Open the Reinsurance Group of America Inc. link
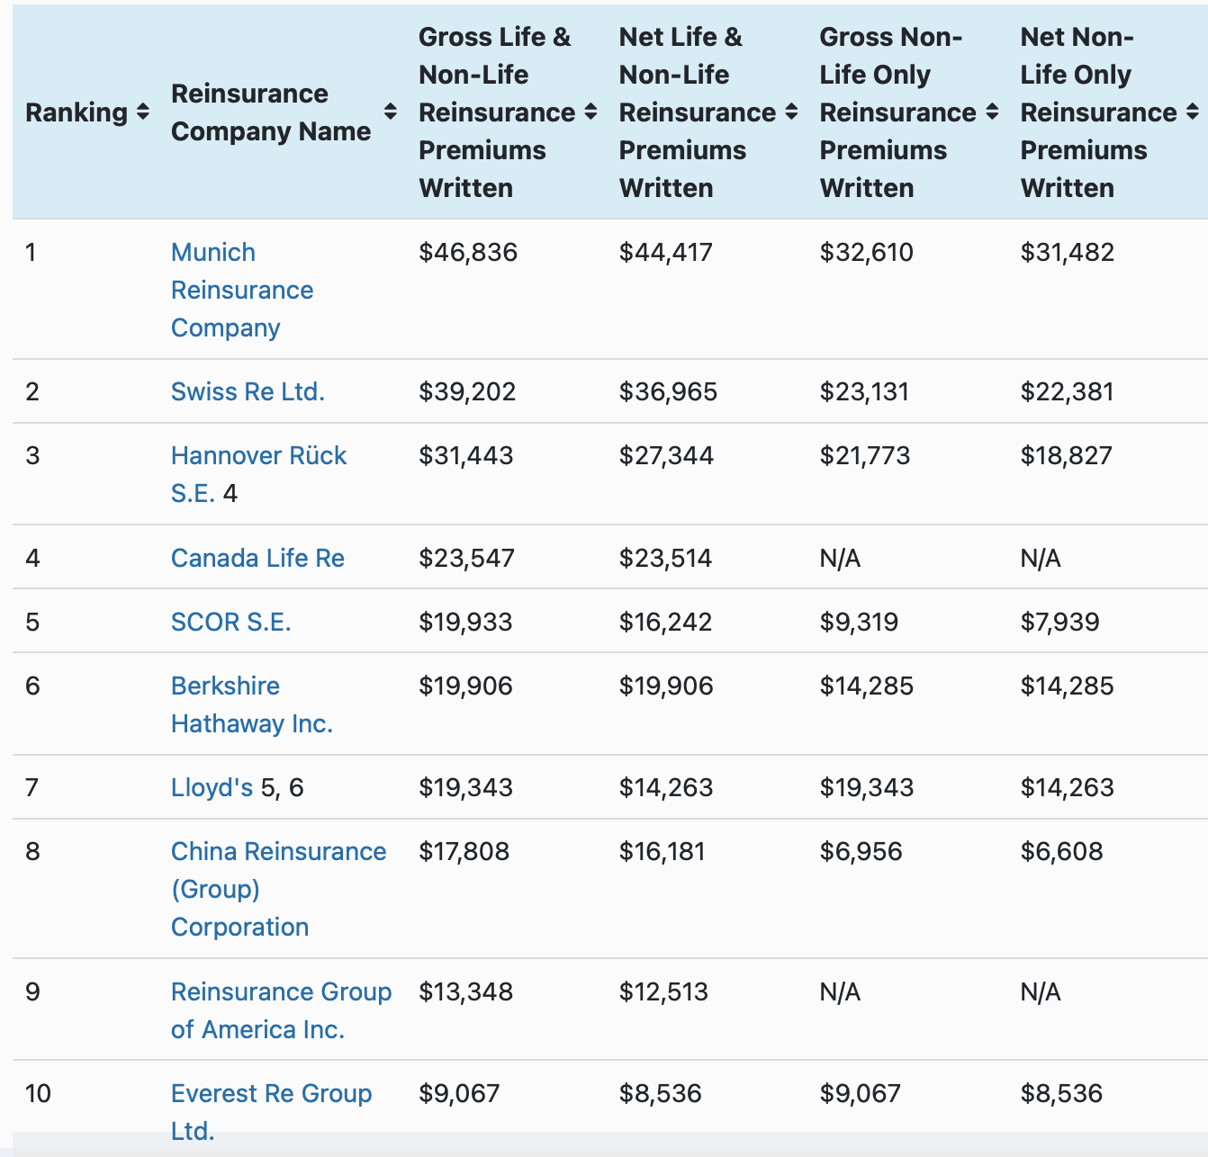This screenshot has height=1157, width=1208. click(281, 1009)
